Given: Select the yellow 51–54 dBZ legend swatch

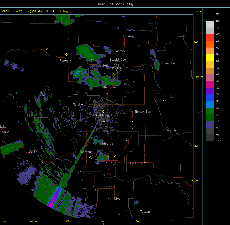Looking at the screenshot, I should (210, 58).
